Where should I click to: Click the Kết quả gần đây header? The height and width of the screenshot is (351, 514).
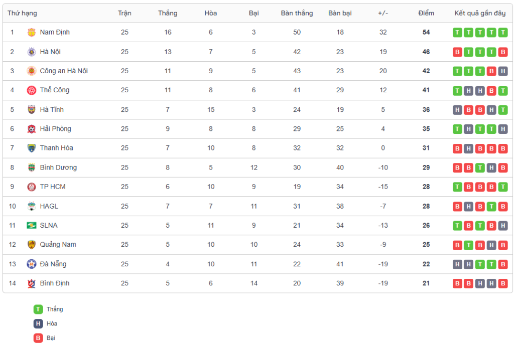coord(480,13)
